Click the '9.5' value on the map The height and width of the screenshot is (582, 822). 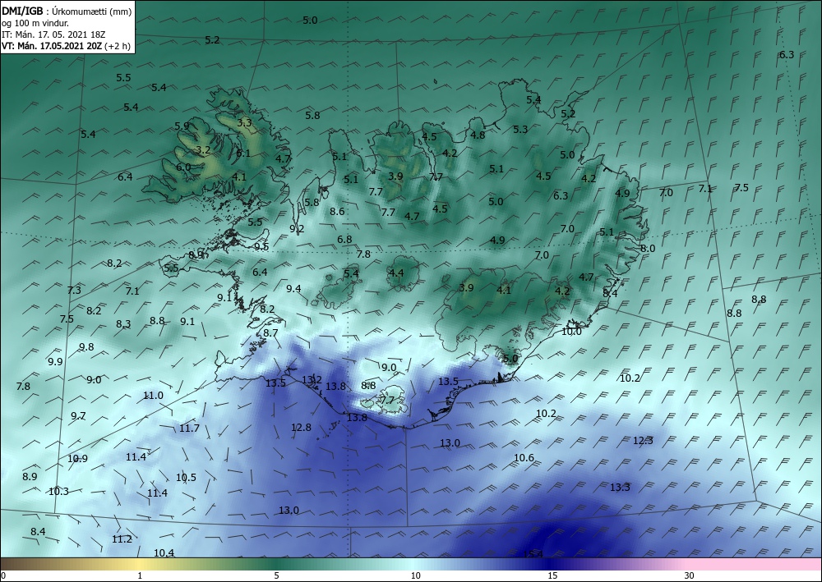tap(261, 246)
